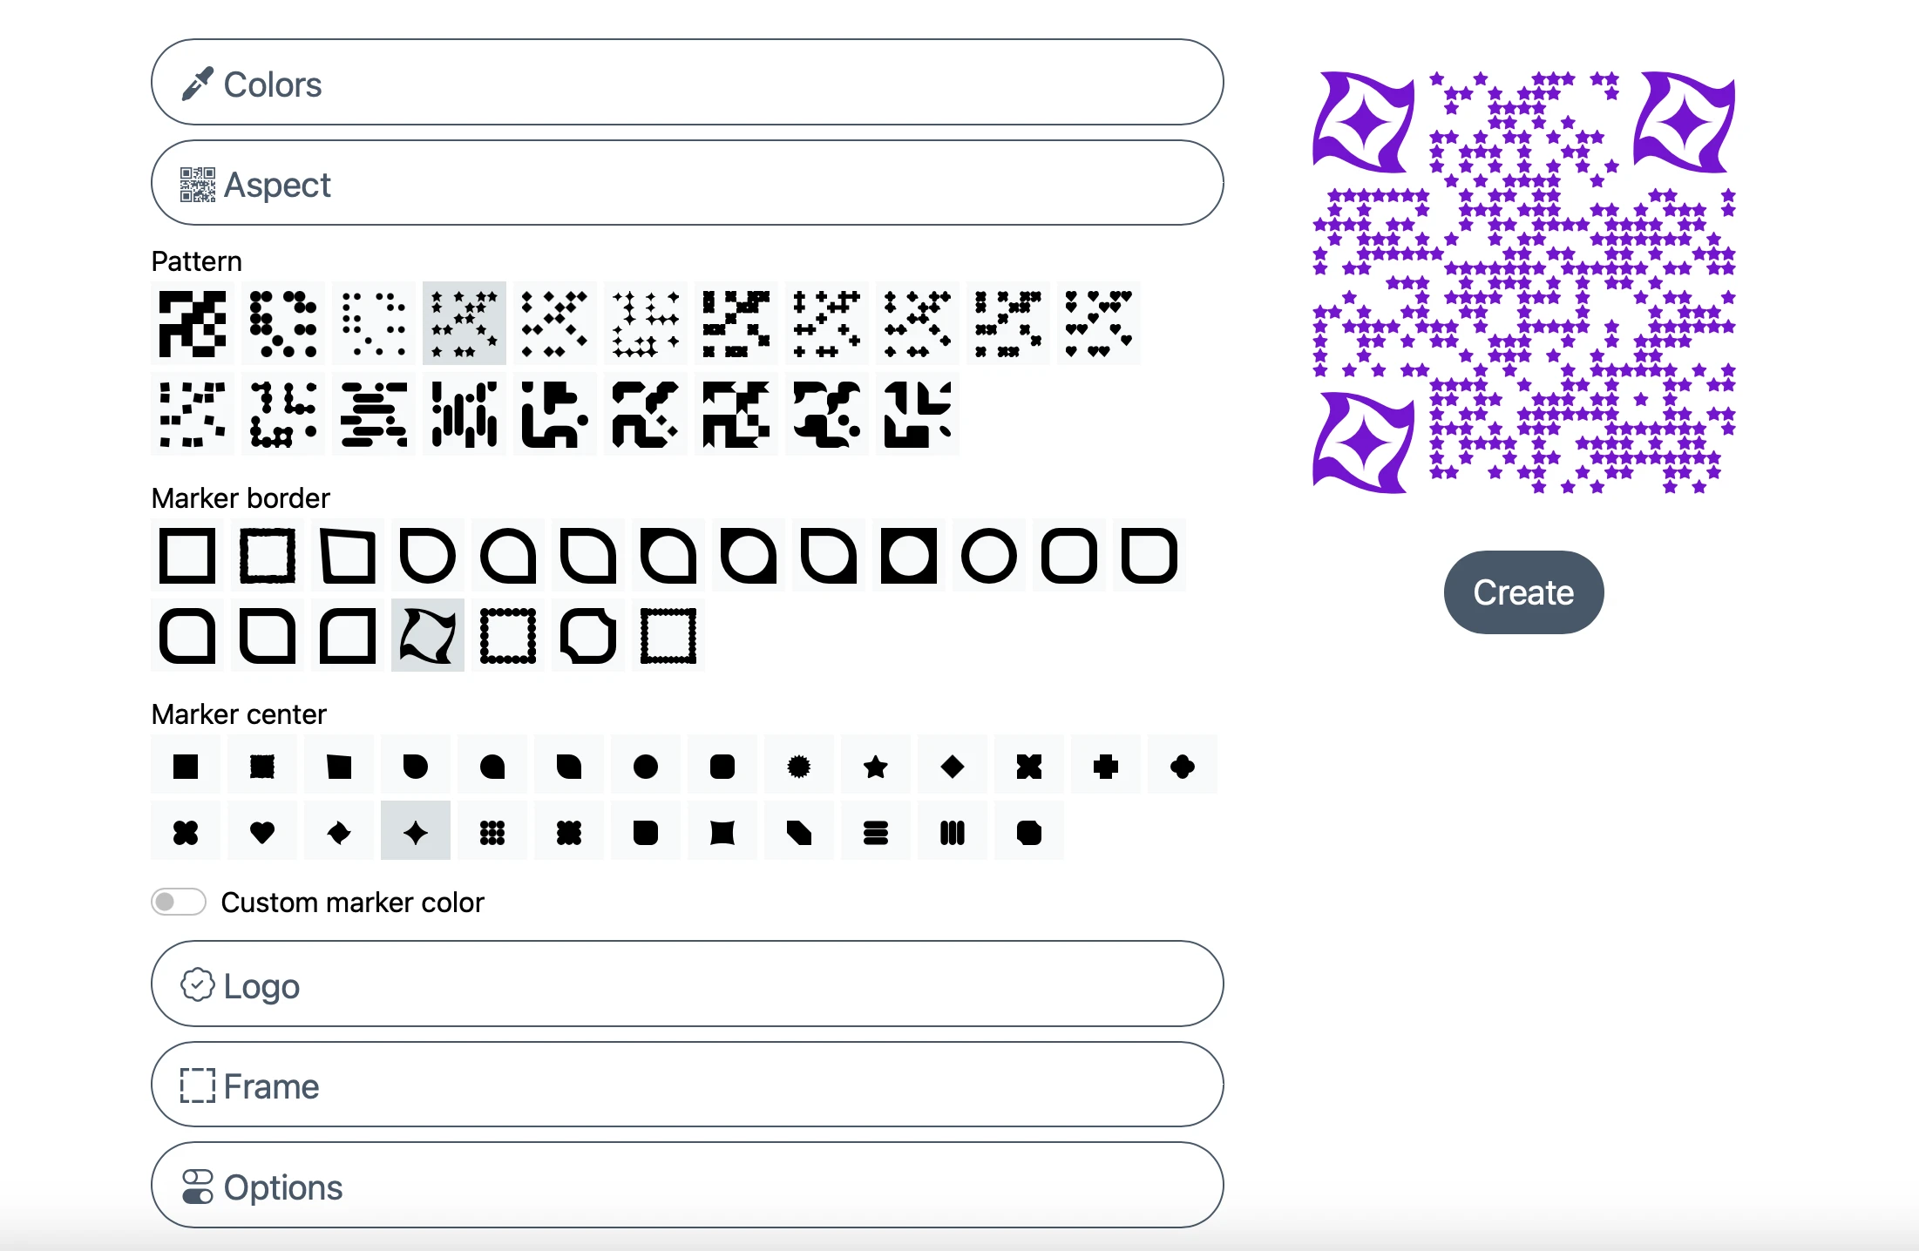Toggle the Colors section open
1919x1251 pixels.
click(x=691, y=85)
